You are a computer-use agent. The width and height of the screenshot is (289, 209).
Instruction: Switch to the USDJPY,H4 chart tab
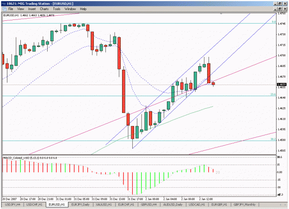[12, 204]
